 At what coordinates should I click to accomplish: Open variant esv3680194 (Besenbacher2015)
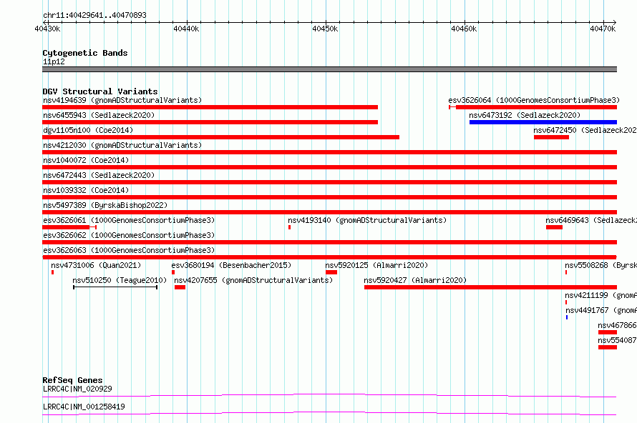(231, 265)
